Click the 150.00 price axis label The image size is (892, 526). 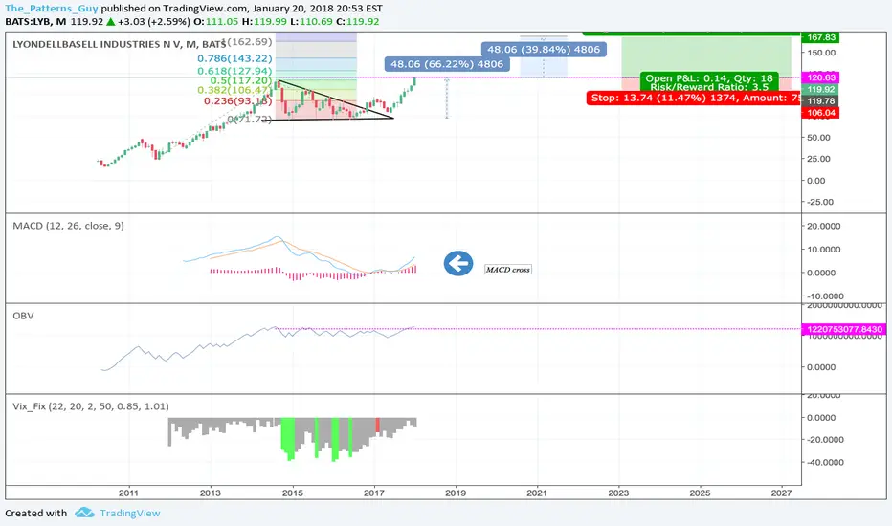coord(821,53)
